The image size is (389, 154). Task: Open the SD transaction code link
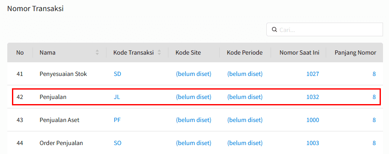tap(118, 74)
